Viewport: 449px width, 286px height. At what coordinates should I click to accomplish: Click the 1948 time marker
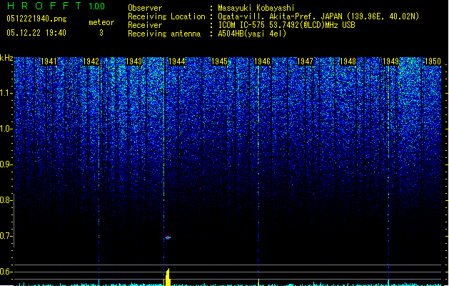(x=348, y=61)
